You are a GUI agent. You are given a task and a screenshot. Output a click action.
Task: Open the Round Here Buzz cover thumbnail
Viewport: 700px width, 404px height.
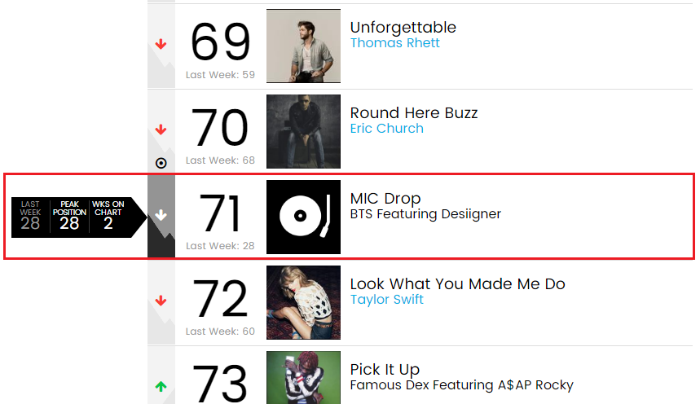coord(303,131)
